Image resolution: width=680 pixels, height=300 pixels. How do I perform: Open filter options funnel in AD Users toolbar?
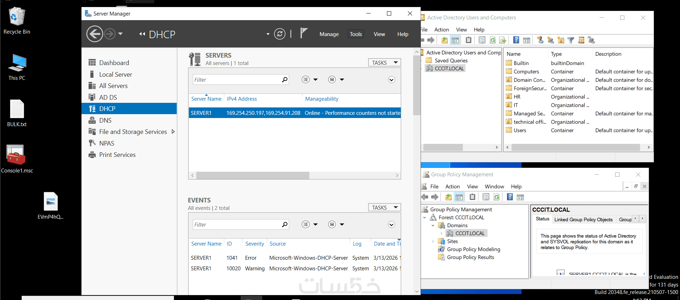pos(571,40)
